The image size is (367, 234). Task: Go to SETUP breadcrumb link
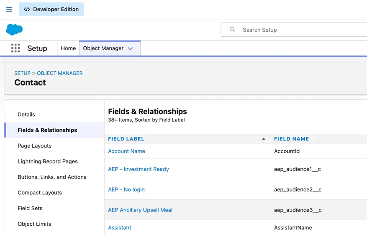[x=23, y=73]
